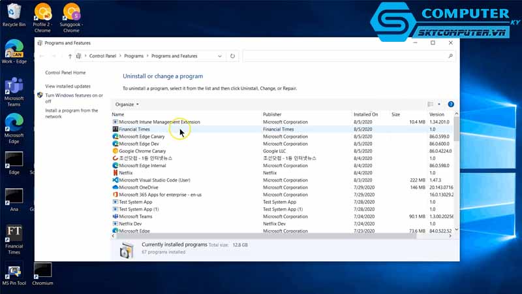
Task: Sort list by Installed On column
Action: click(x=365, y=114)
